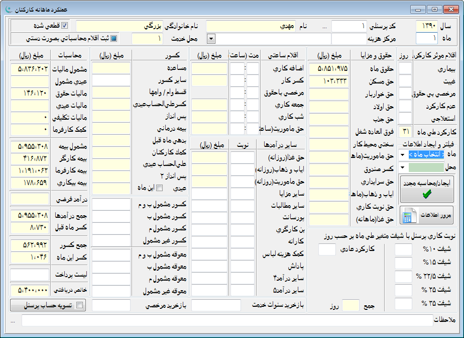This screenshot has height=338, width=464.
Task: Enable the اين ماه عيدي checkbox
Action: pyautogui.click(x=160, y=188)
